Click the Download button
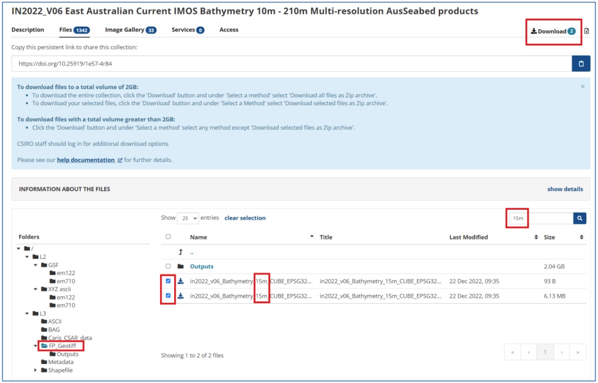The width and height of the screenshot is (598, 383). (553, 31)
